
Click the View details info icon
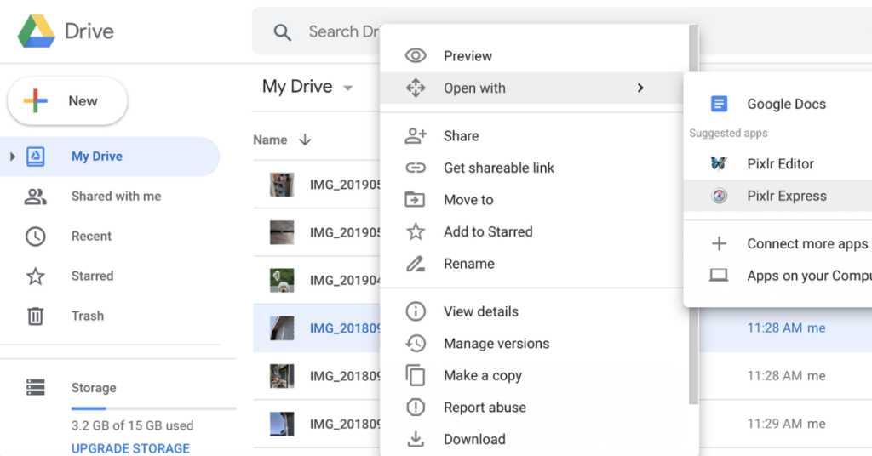pos(416,311)
